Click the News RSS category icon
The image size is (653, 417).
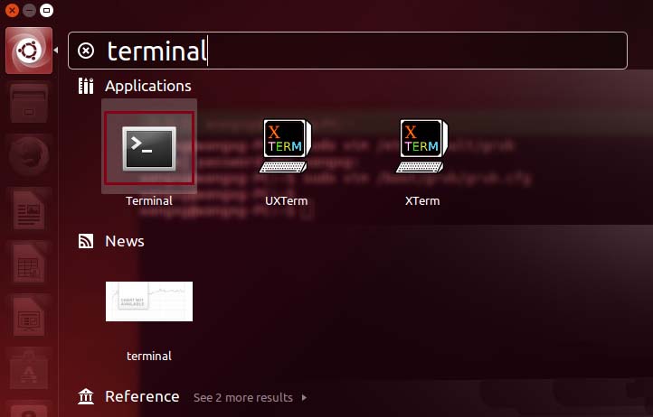[x=86, y=241]
